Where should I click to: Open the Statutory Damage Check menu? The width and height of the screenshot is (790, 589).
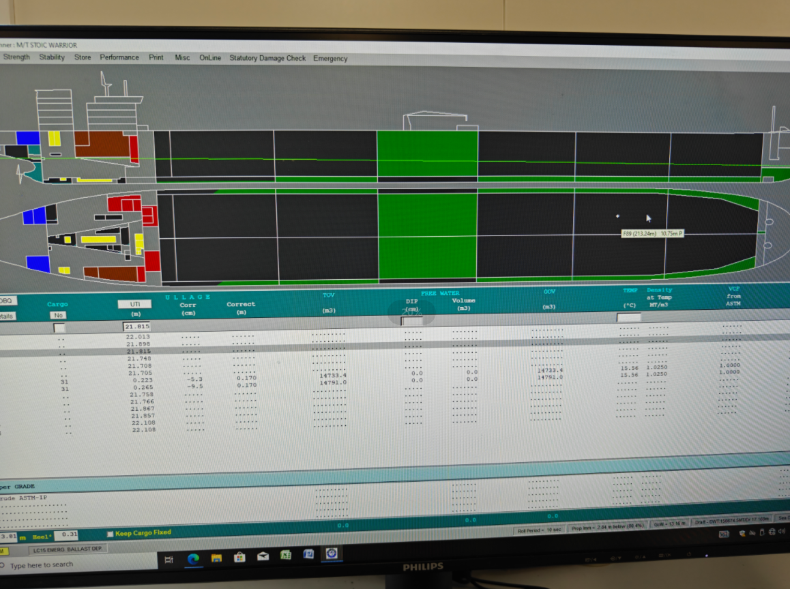[267, 58]
